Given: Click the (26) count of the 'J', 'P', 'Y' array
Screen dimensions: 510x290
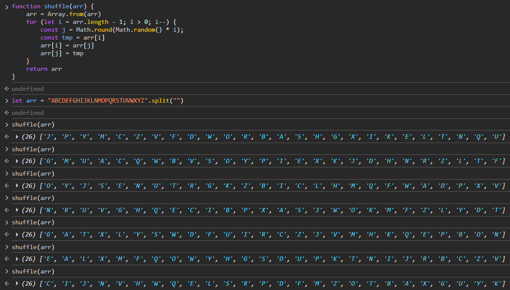Looking at the screenshot, I should click(x=28, y=137).
